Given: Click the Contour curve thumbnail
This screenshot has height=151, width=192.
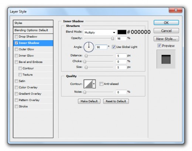Looking at the screenshot, I should 88,84.
